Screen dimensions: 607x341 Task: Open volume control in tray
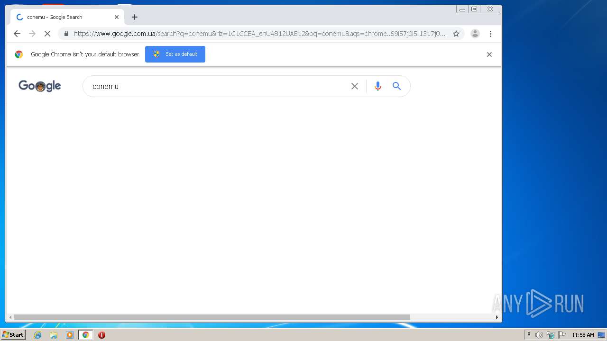539,335
